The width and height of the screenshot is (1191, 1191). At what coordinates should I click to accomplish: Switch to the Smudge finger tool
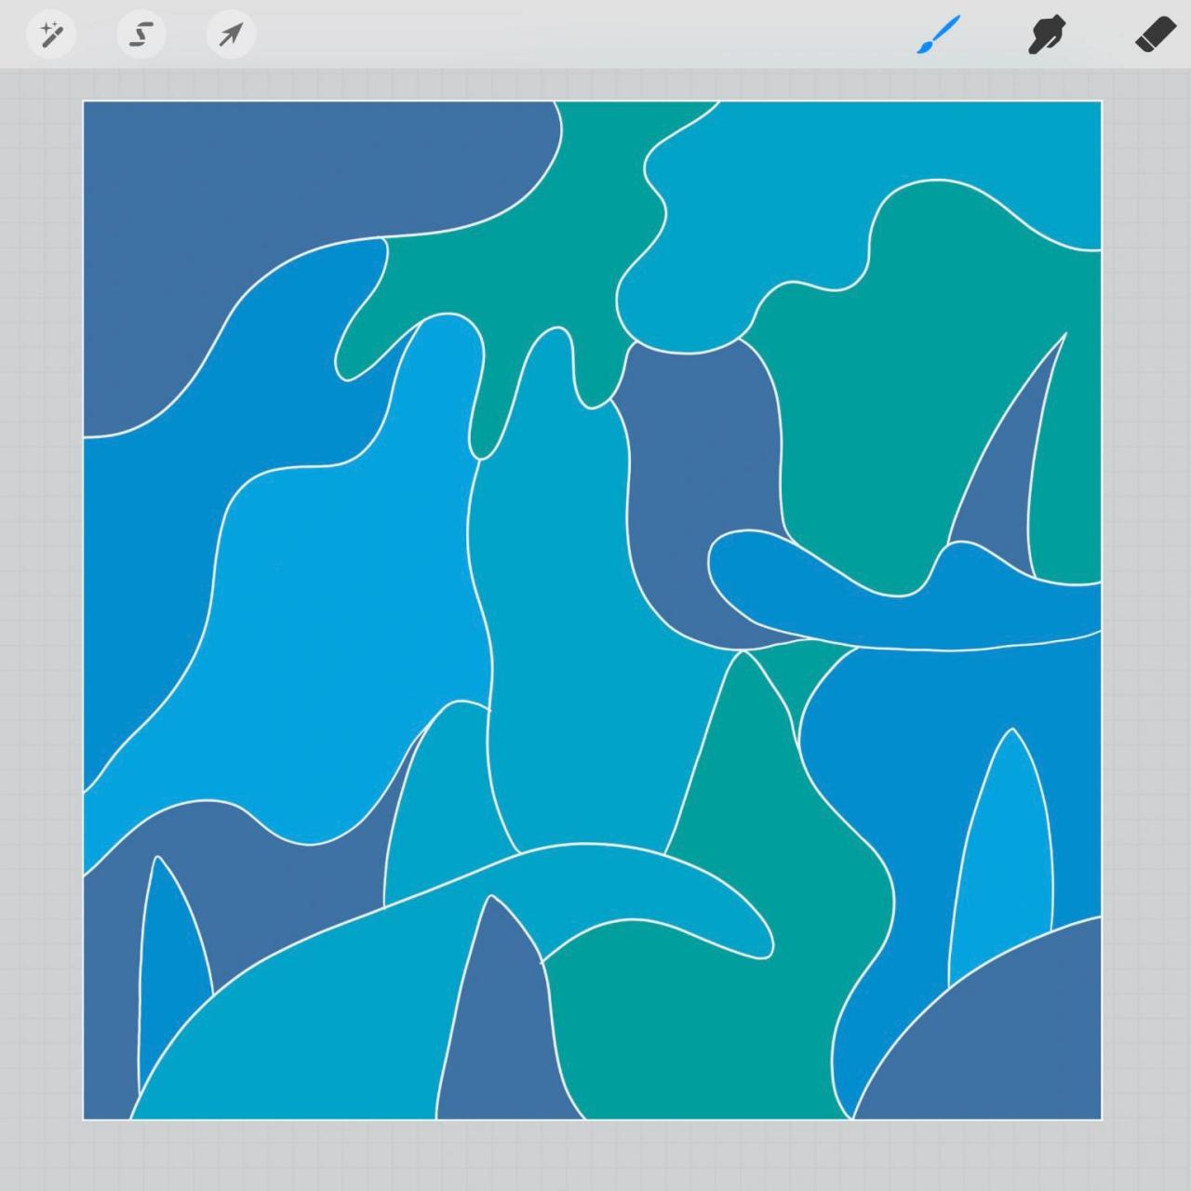(x=1047, y=35)
